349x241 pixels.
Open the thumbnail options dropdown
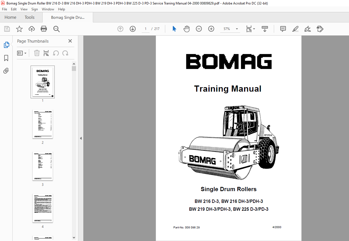click(22, 53)
